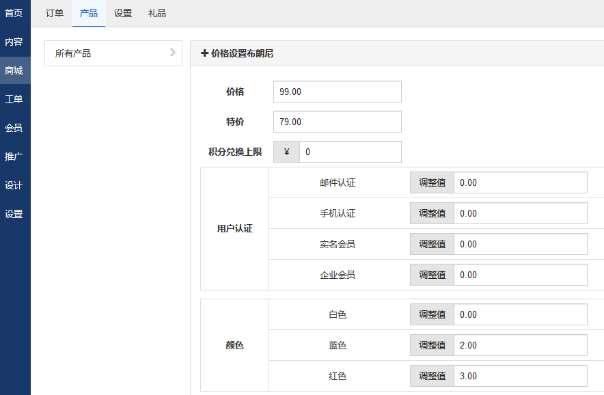Select 商城 in the left sidebar
The width and height of the screenshot is (604, 395).
(x=14, y=70)
